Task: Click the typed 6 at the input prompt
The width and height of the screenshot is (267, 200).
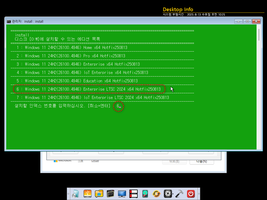Action: click(118, 106)
